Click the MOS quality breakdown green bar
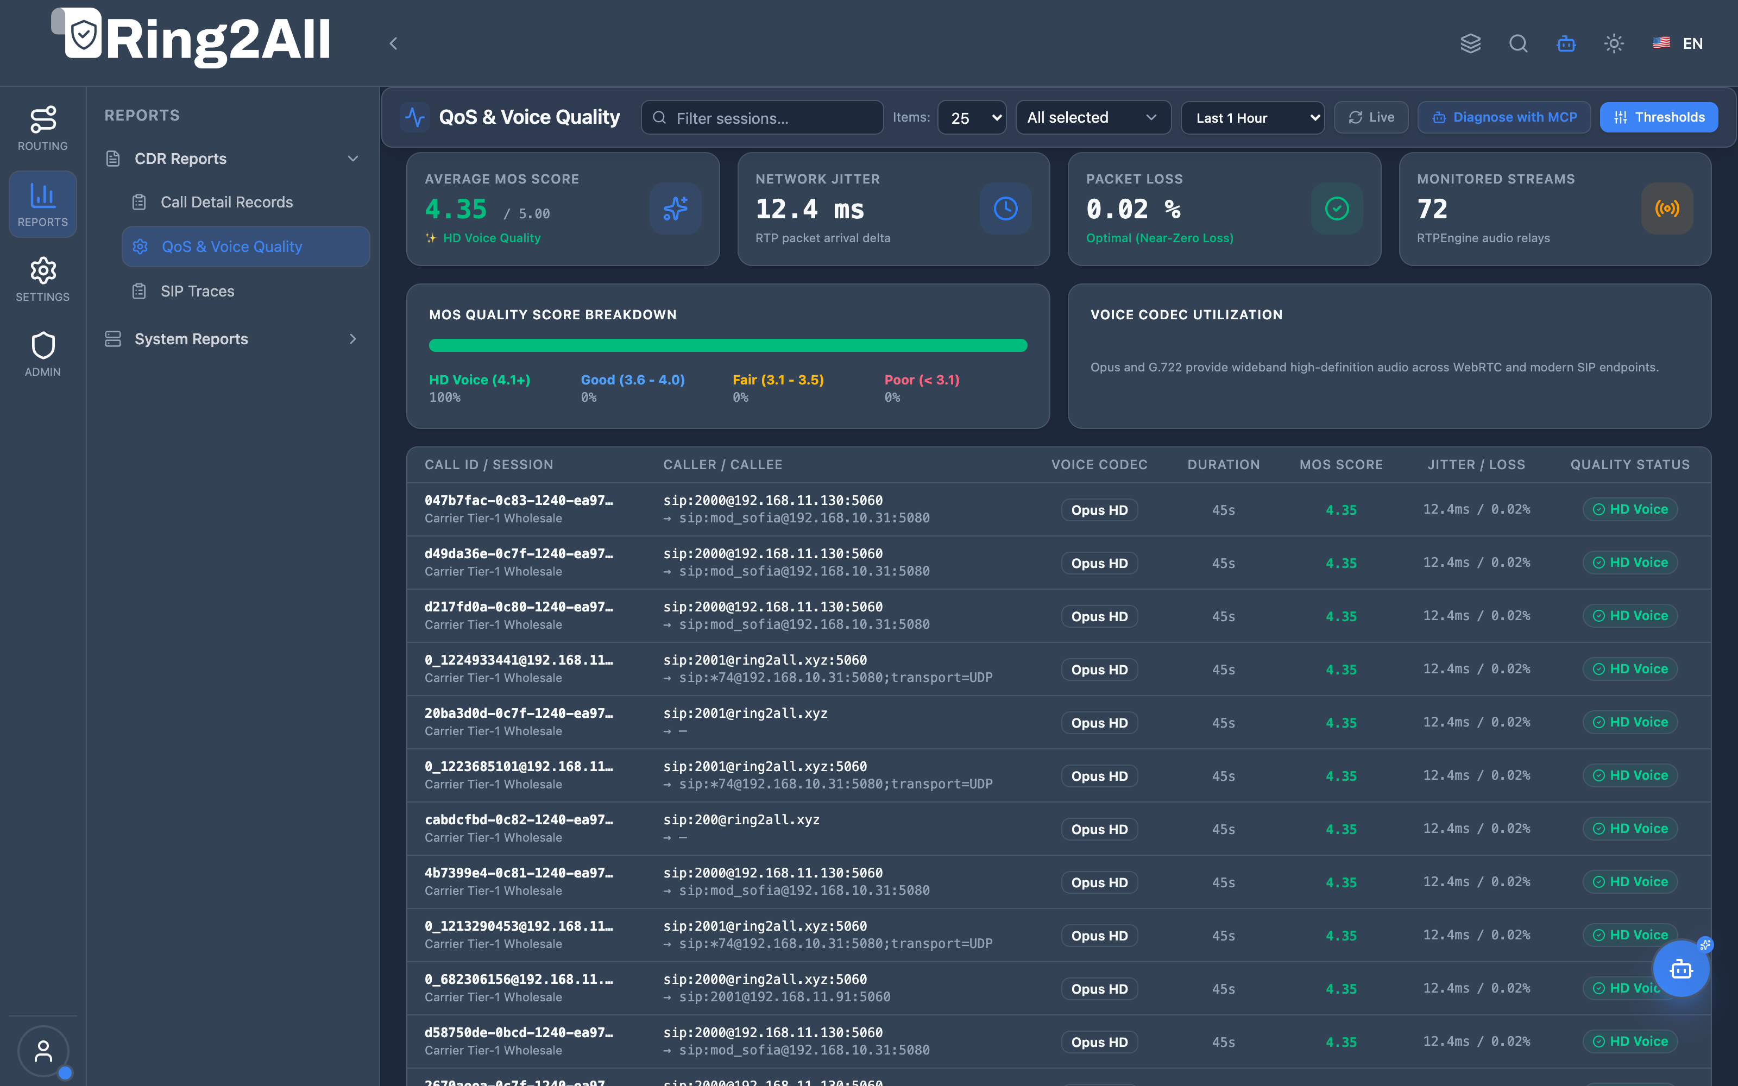Image resolution: width=1738 pixels, height=1086 pixels. click(x=728, y=345)
